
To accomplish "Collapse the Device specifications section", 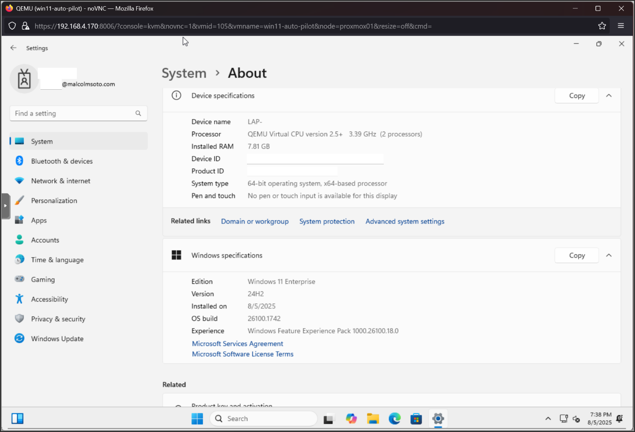I will [x=609, y=95].
